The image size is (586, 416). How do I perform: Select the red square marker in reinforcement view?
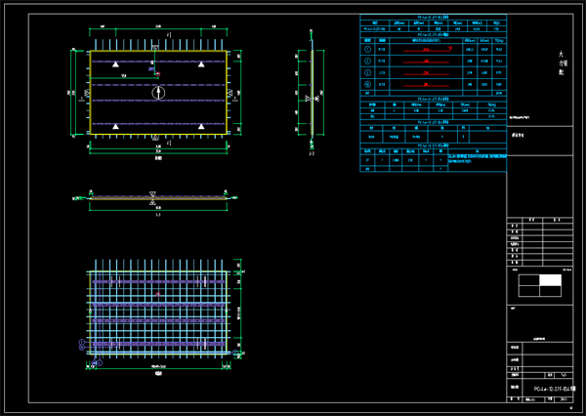158,294
